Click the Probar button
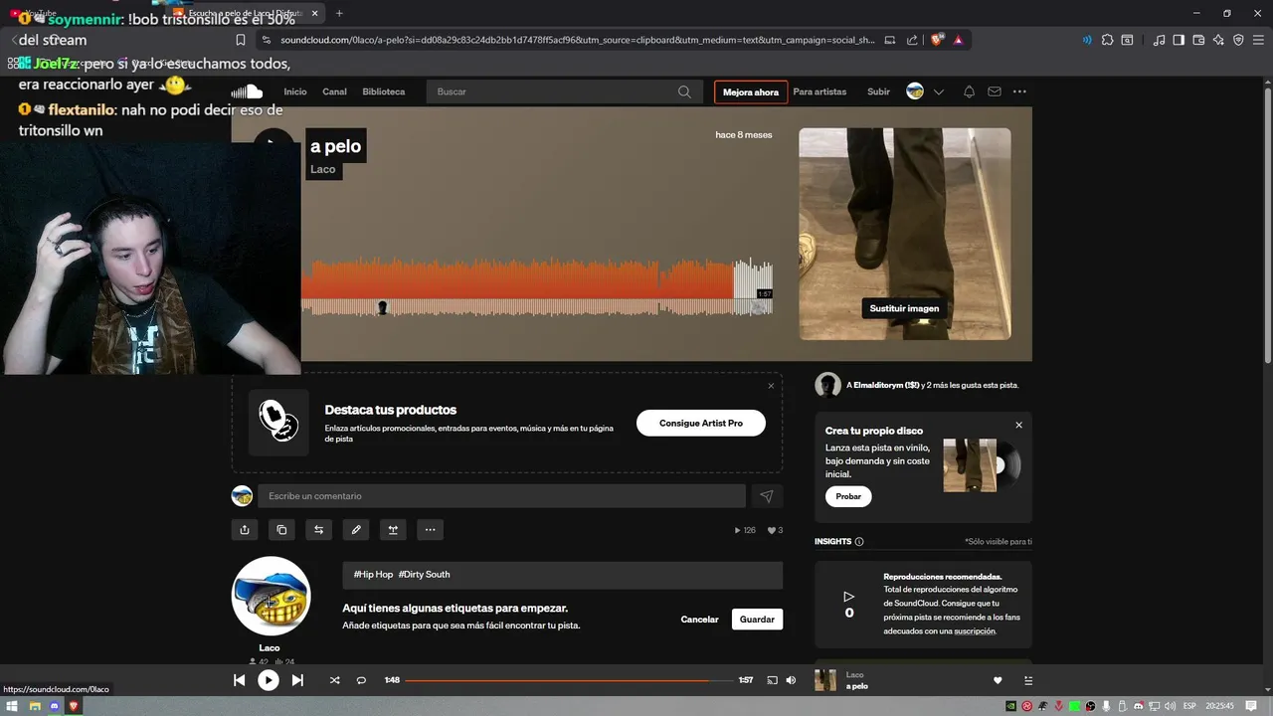Viewport: 1273px width, 716px height. click(x=848, y=496)
